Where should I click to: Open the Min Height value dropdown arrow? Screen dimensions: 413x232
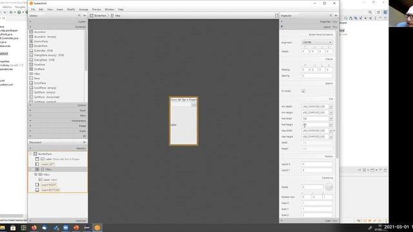(331, 113)
